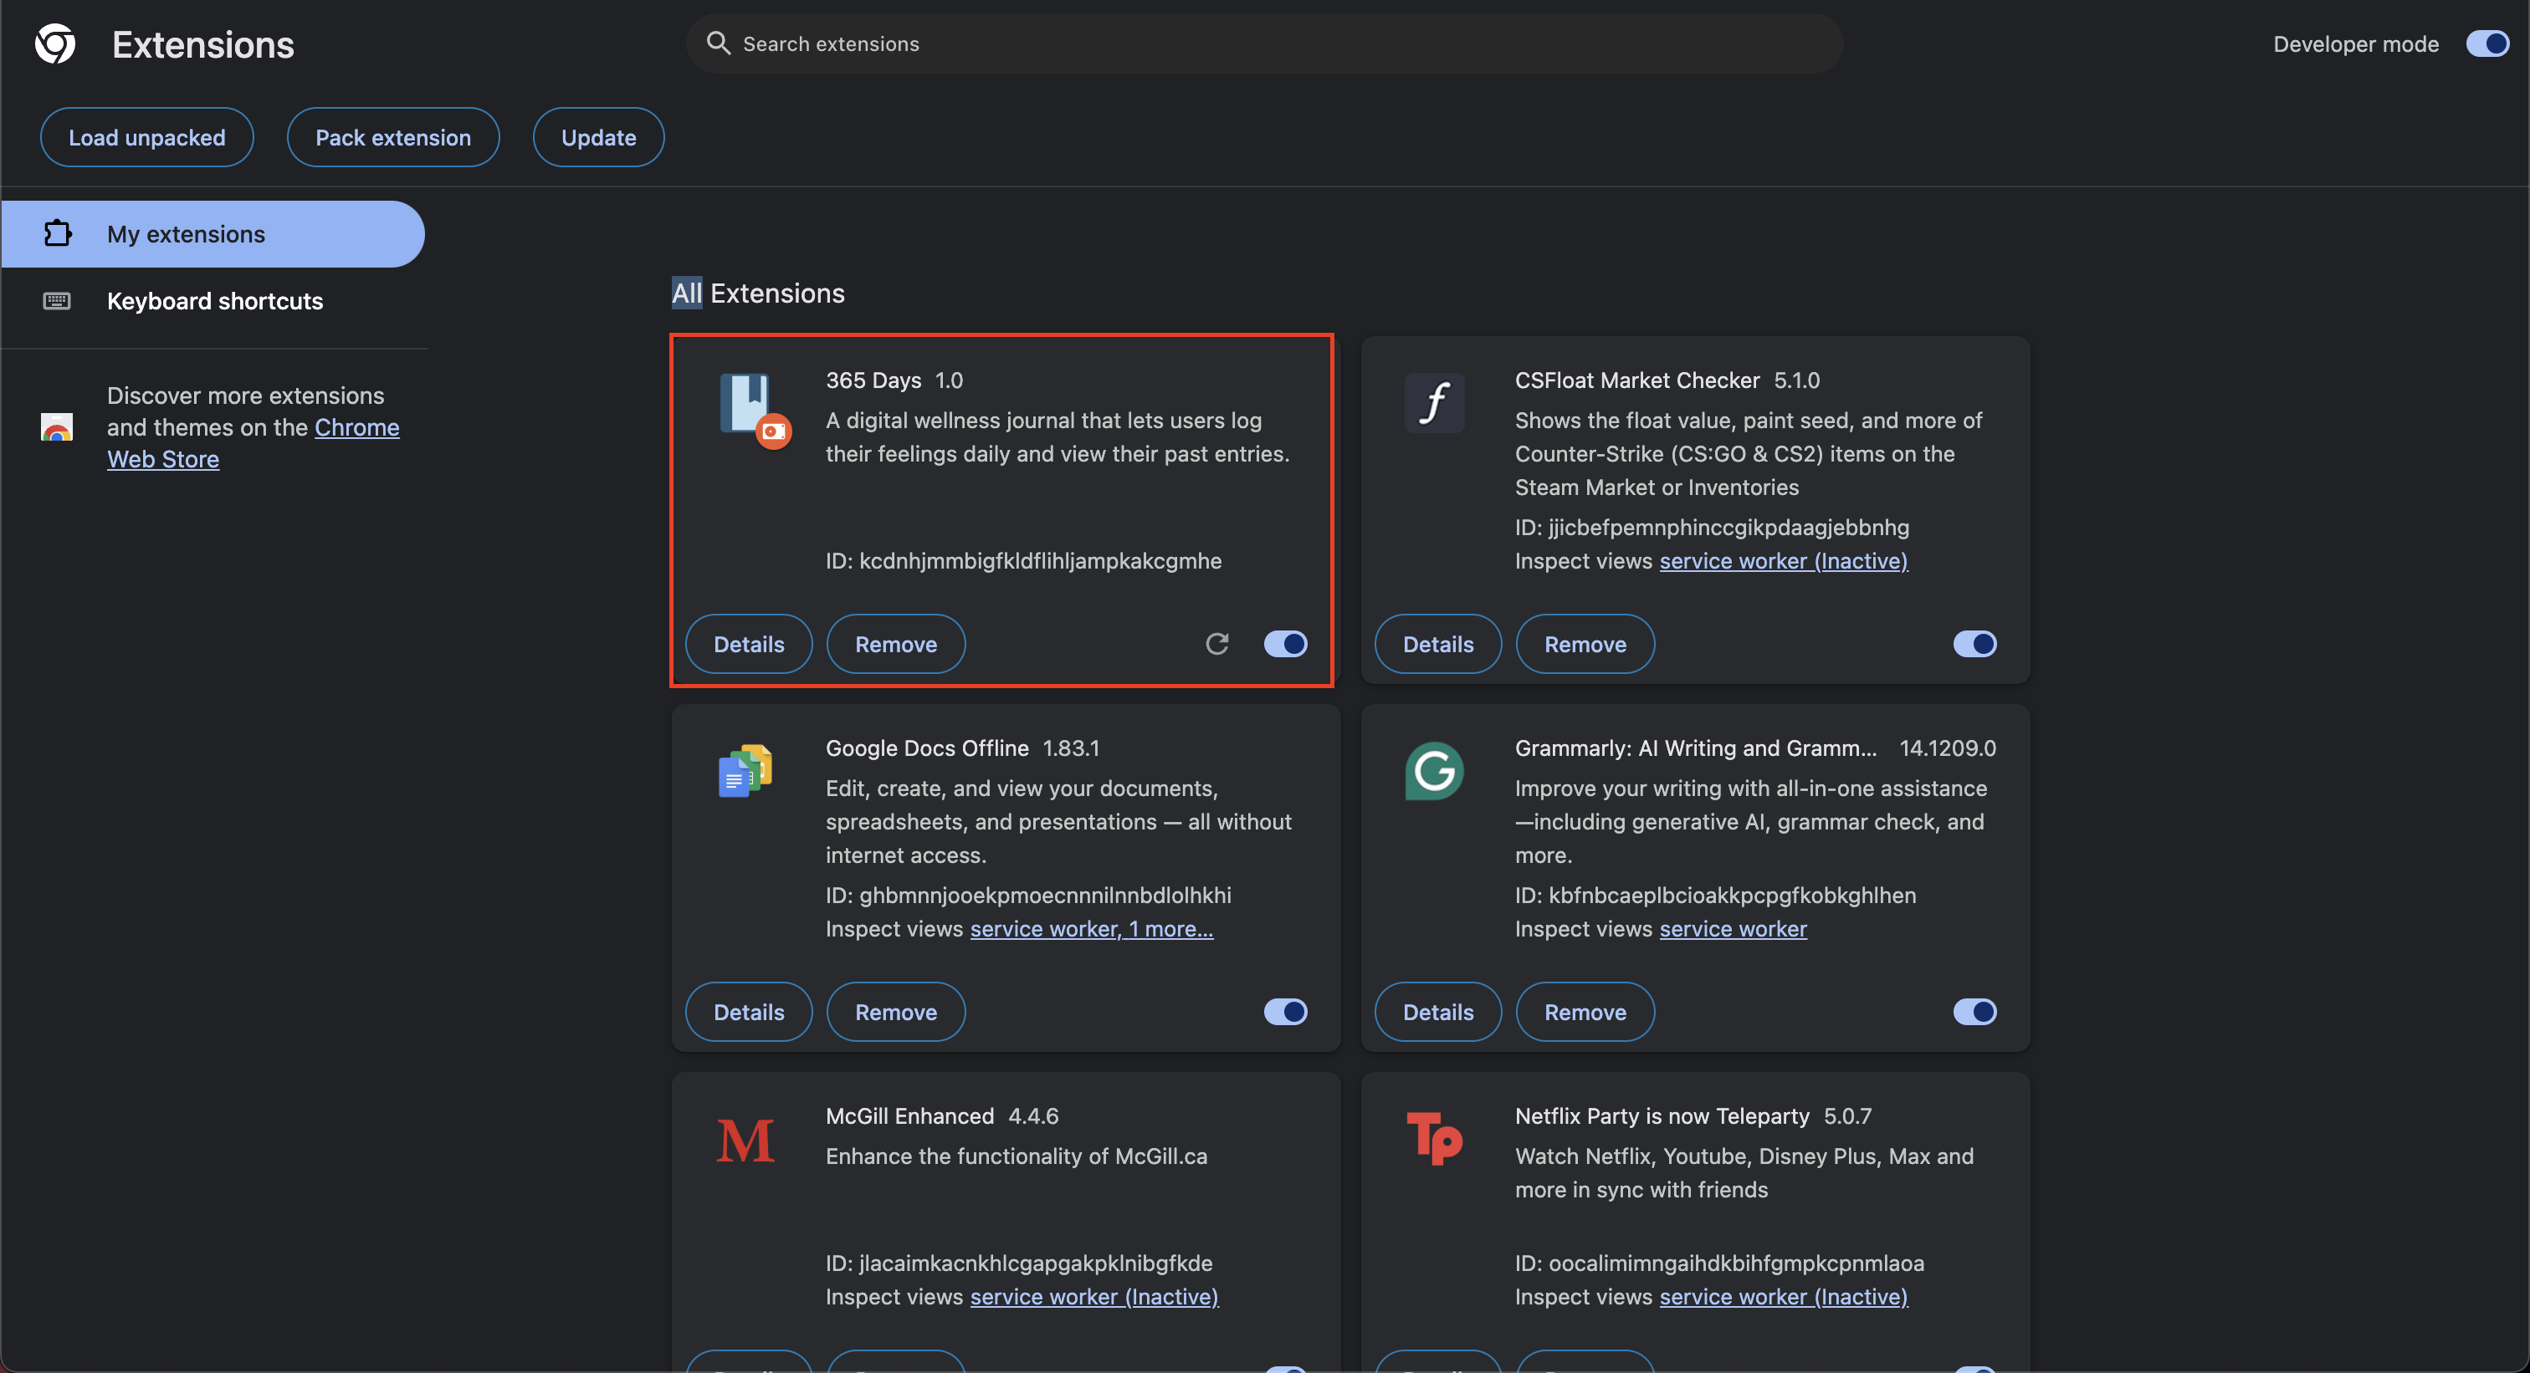Open Keyboard shortcuts in sidebar
The height and width of the screenshot is (1373, 2530).
(214, 300)
